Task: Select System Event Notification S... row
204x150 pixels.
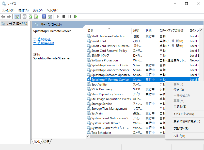Action: [125, 118]
